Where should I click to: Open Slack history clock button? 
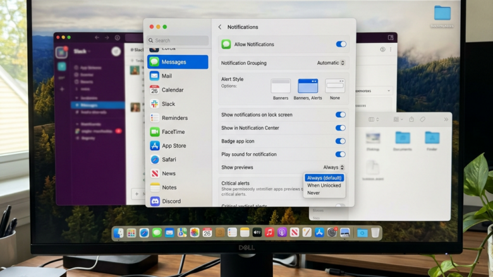118,37
